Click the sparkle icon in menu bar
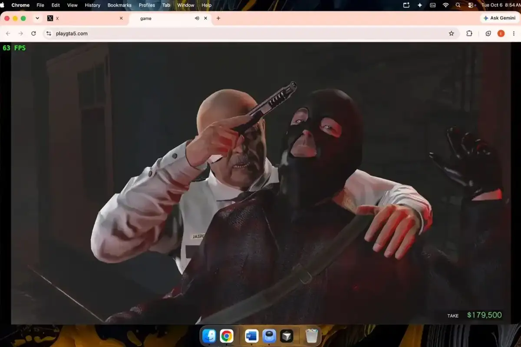 pos(419,5)
